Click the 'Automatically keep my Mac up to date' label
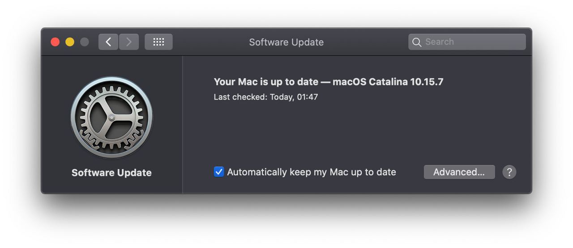 pos(312,172)
